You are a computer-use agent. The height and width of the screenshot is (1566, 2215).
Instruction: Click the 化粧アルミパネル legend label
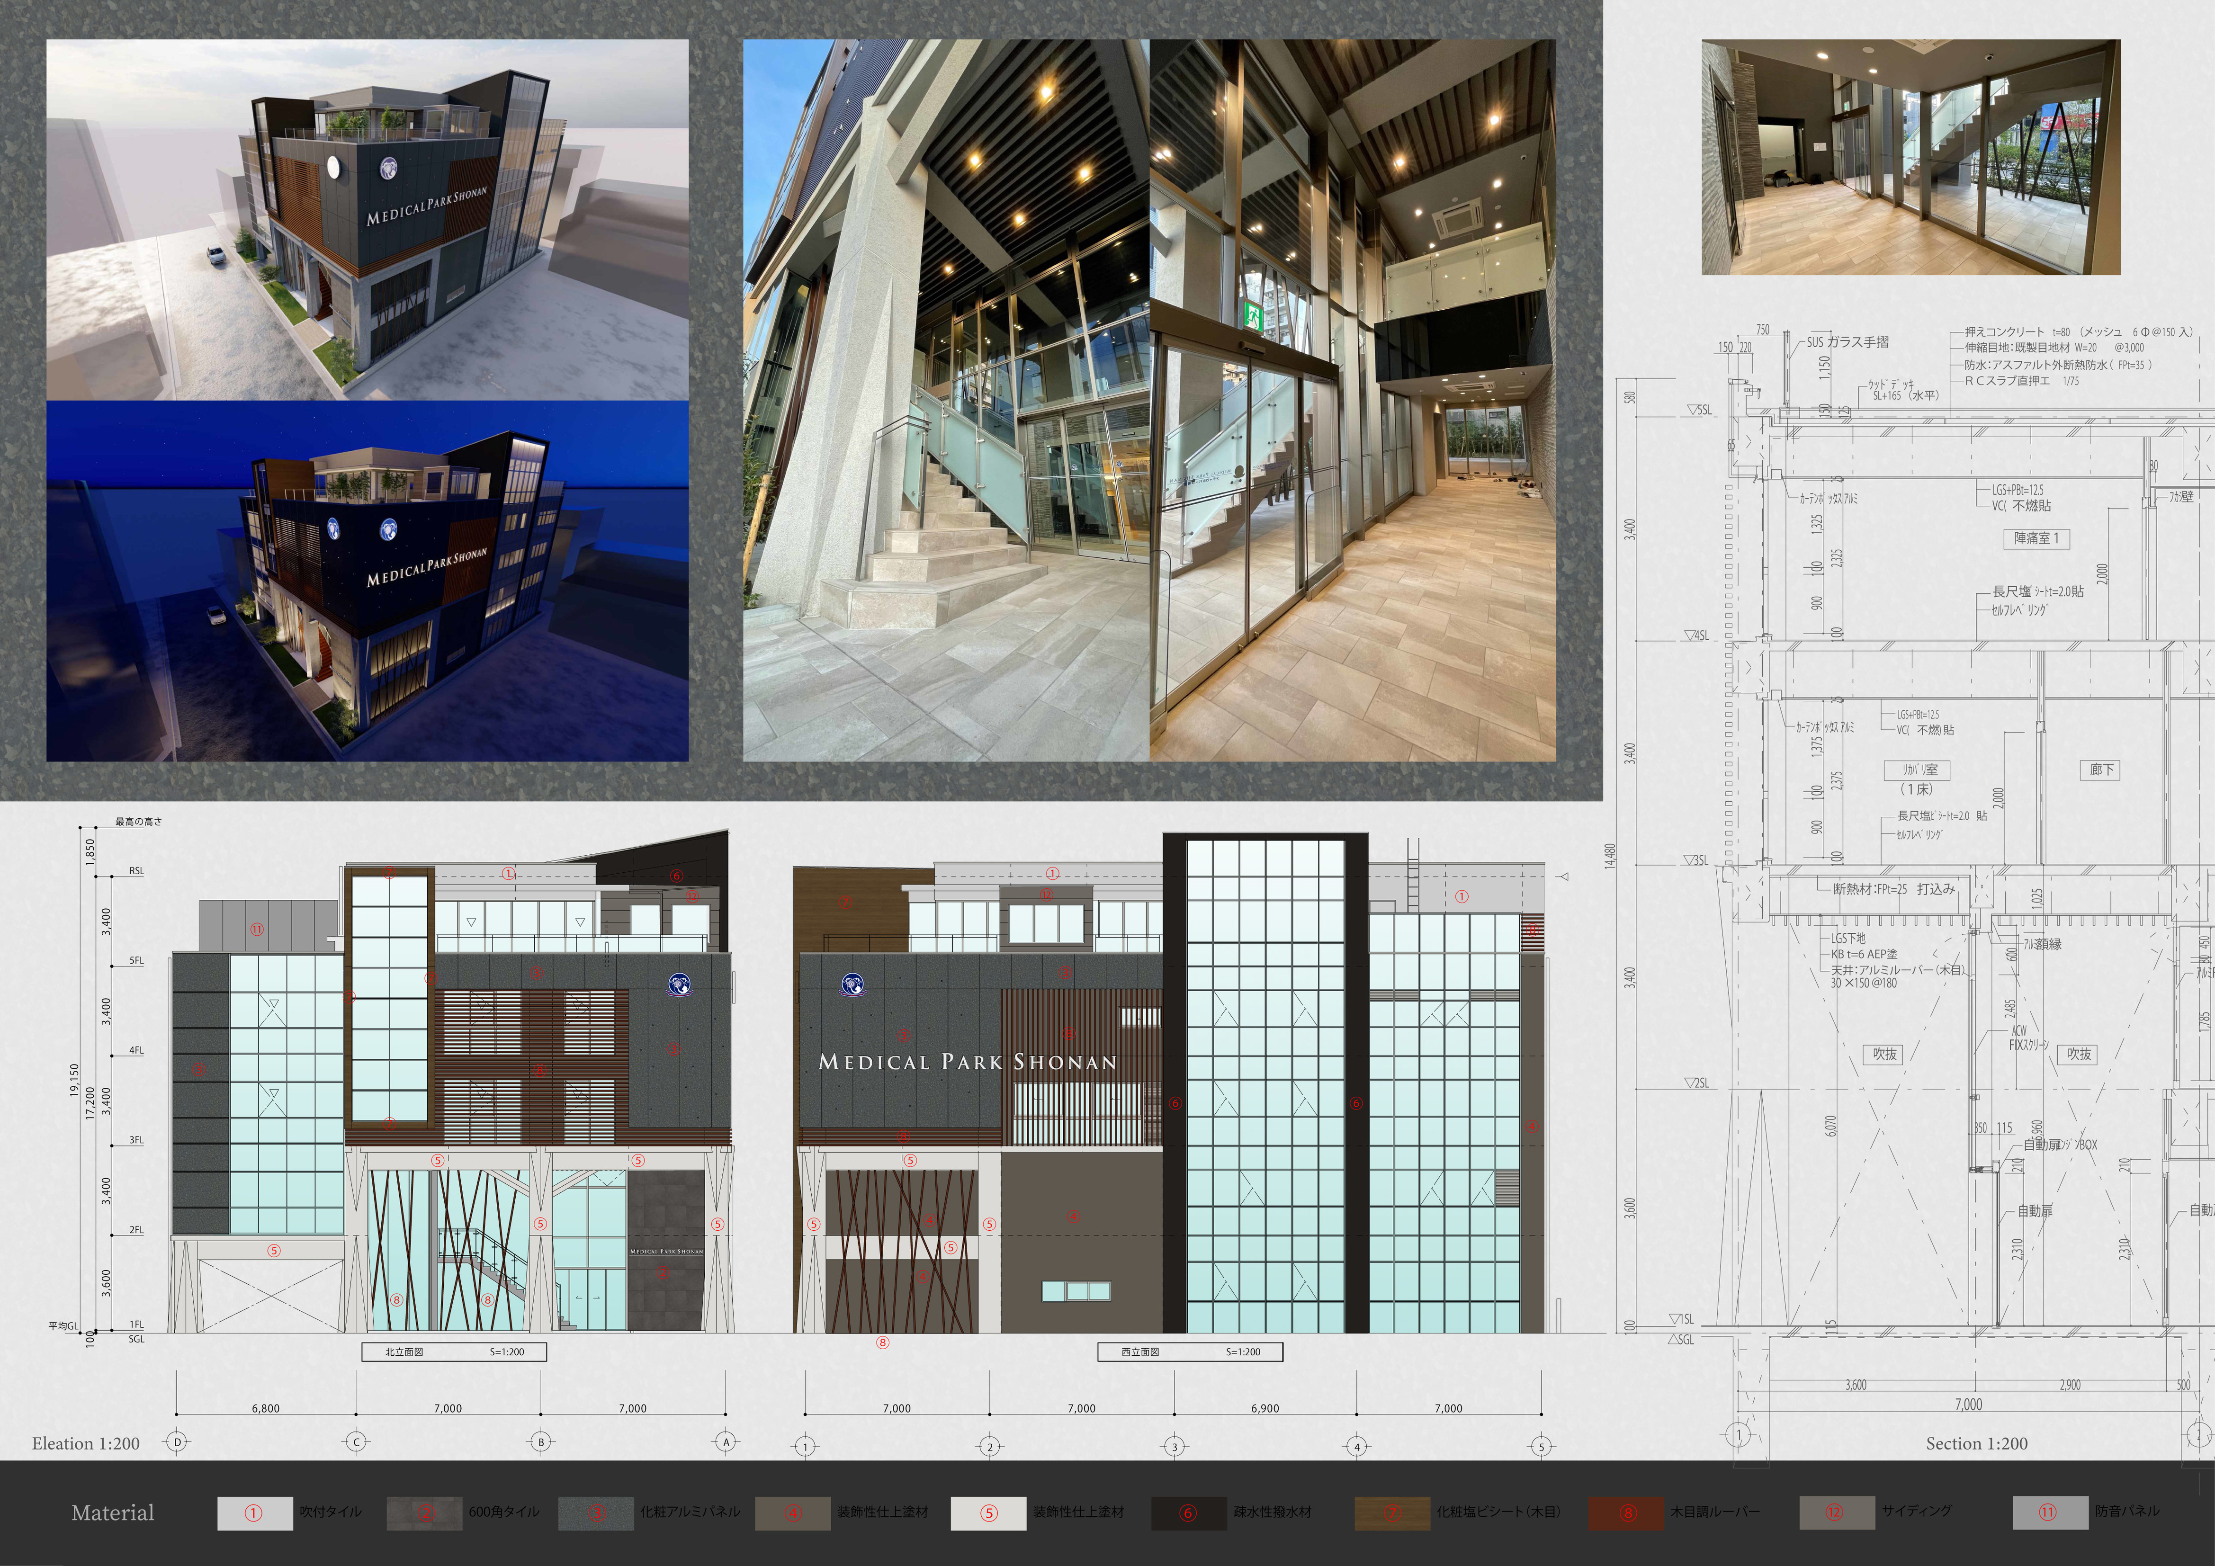691,1512
